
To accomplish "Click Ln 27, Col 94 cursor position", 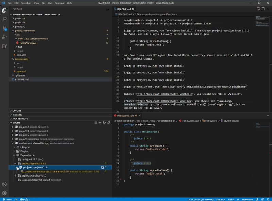I will coord(200,199).
